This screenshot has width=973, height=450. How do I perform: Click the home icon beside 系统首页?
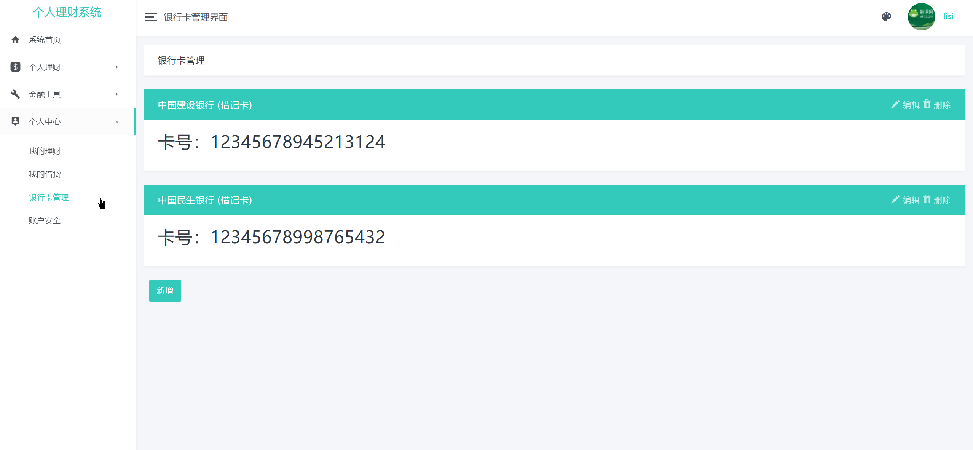[x=15, y=40]
